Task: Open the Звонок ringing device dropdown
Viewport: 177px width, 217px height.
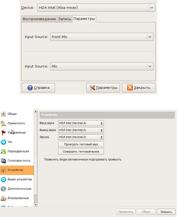Action: [x=81, y=137]
